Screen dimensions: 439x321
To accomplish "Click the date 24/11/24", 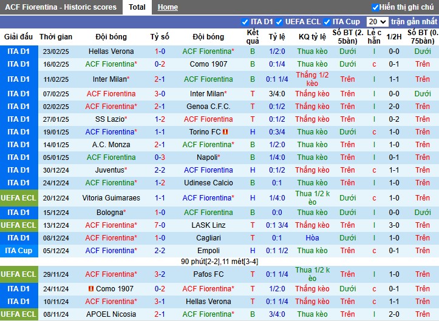I will (x=56, y=288).
